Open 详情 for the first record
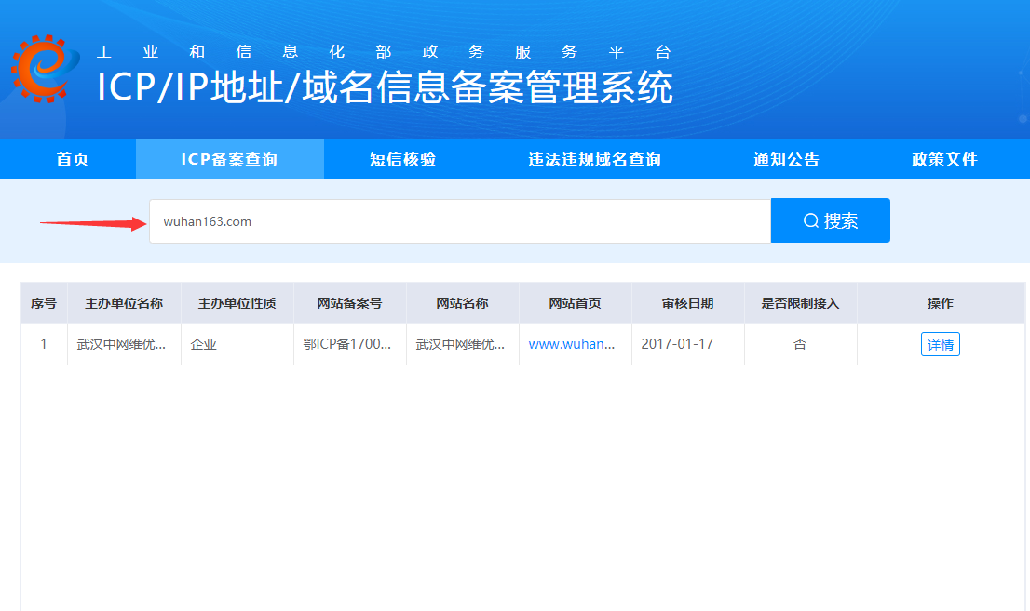The height and width of the screenshot is (611, 1030). click(x=940, y=344)
